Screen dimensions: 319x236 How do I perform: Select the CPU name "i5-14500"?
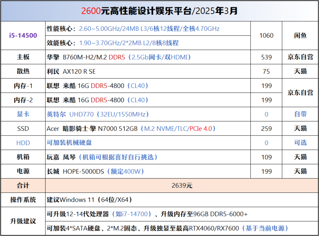pyautogui.click(x=23, y=36)
